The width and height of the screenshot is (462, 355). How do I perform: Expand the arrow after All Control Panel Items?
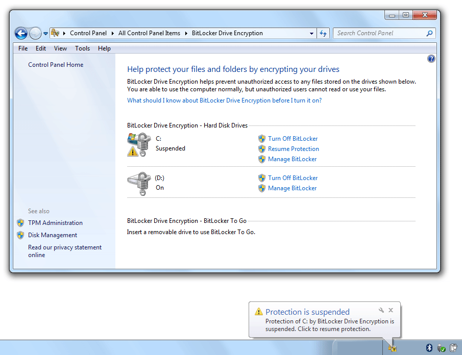186,33
